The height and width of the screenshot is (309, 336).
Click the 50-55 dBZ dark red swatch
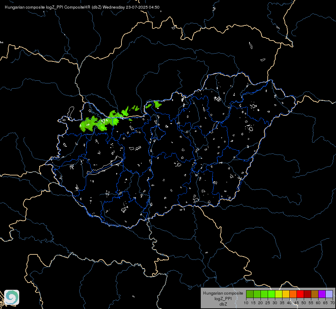click(x=308, y=294)
